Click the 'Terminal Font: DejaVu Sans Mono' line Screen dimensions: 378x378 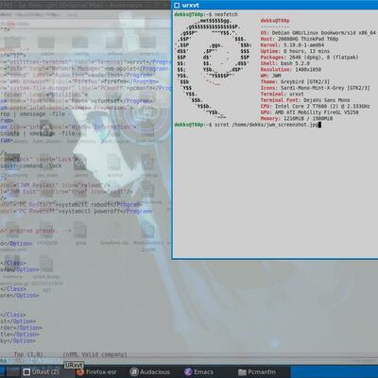pos(305,100)
